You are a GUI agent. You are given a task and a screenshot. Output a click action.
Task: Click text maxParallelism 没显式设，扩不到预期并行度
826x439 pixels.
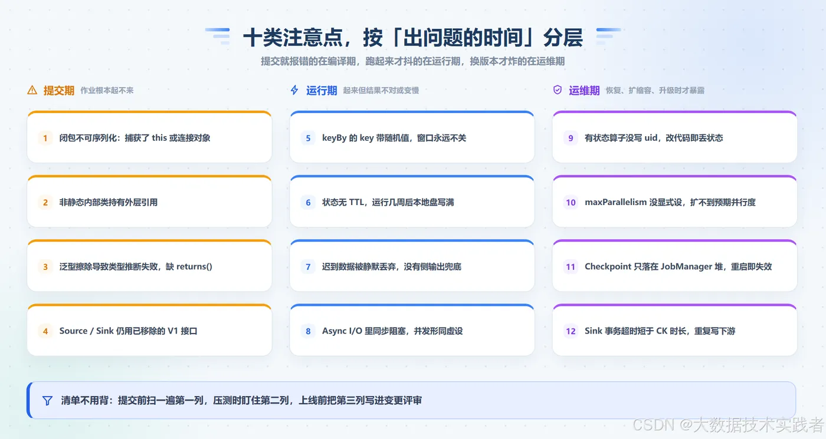[x=670, y=202]
